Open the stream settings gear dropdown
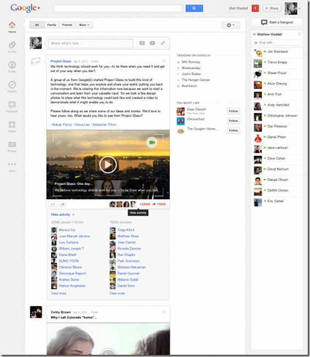The height and width of the screenshot is (357, 310). pyautogui.click(x=231, y=25)
